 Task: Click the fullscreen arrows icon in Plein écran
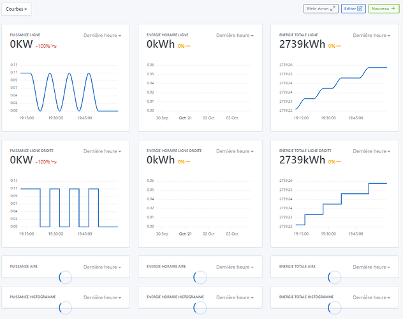tap(333, 9)
